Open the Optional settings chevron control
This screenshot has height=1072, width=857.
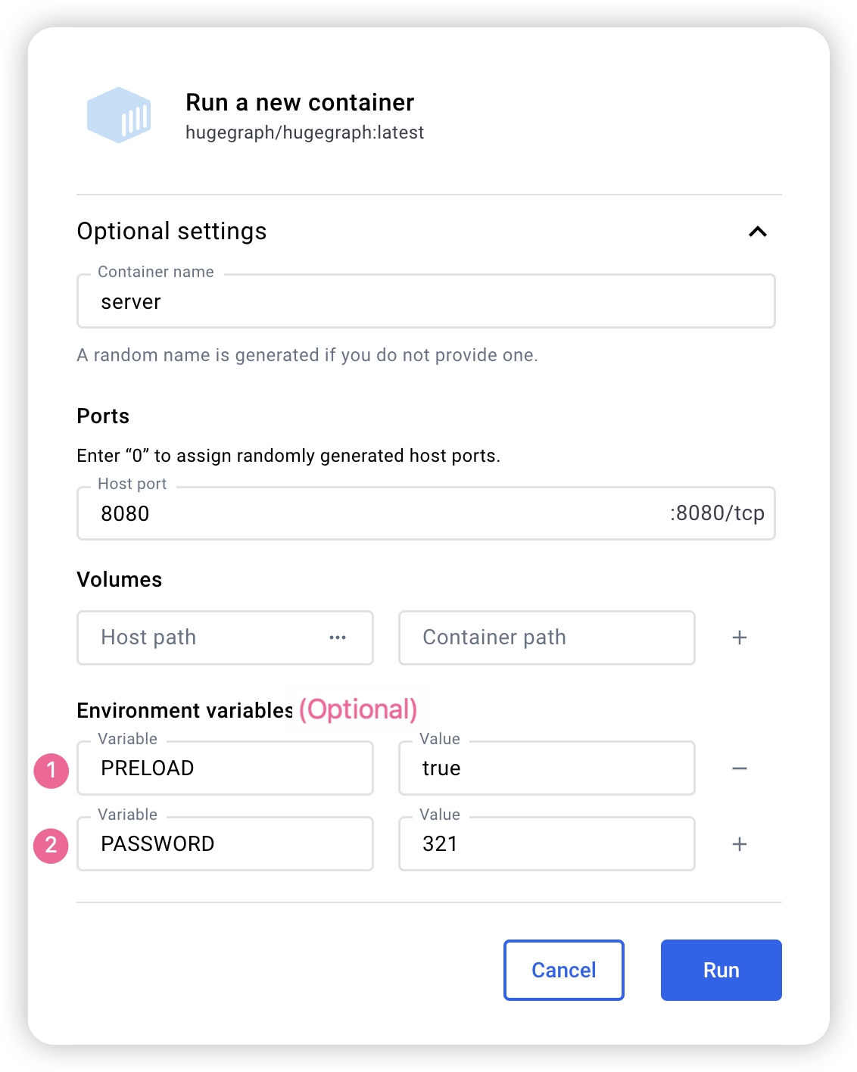click(x=758, y=231)
